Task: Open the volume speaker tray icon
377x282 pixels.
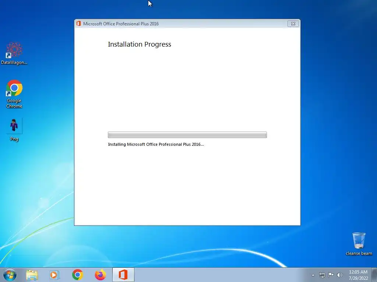Action: click(x=340, y=275)
